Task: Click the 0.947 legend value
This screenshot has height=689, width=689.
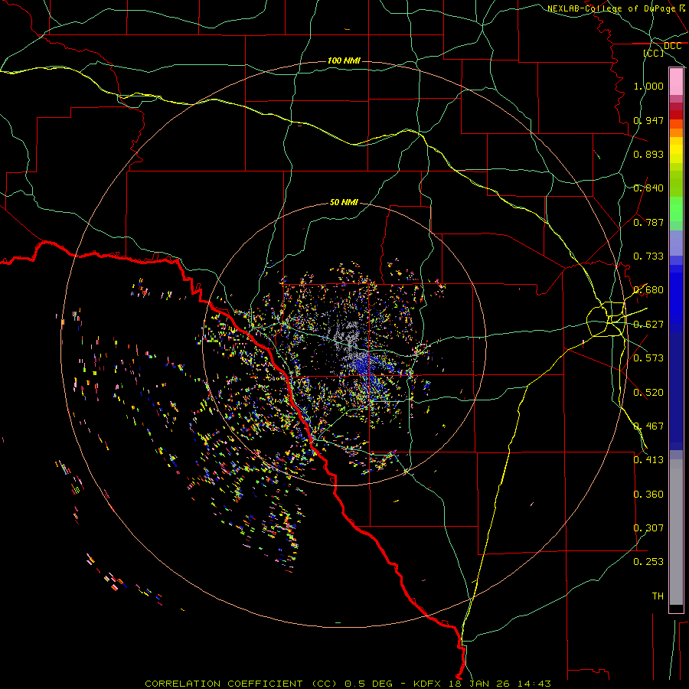Action: (x=648, y=120)
